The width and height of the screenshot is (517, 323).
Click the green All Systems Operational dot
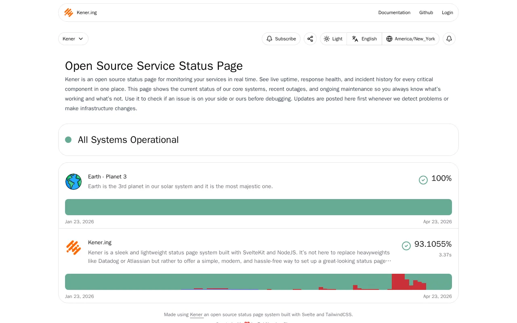pyautogui.click(x=68, y=140)
